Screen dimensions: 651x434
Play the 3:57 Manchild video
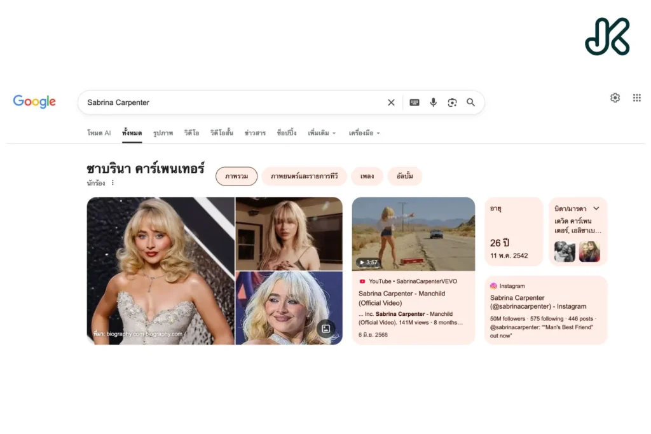pyautogui.click(x=367, y=262)
